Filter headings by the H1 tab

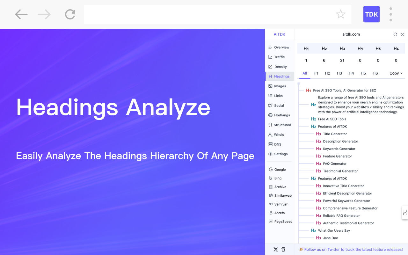point(316,73)
